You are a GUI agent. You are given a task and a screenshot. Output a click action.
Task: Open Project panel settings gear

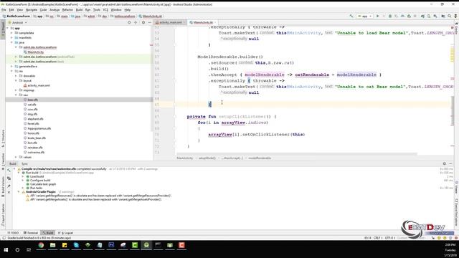click(x=143, y=22)
